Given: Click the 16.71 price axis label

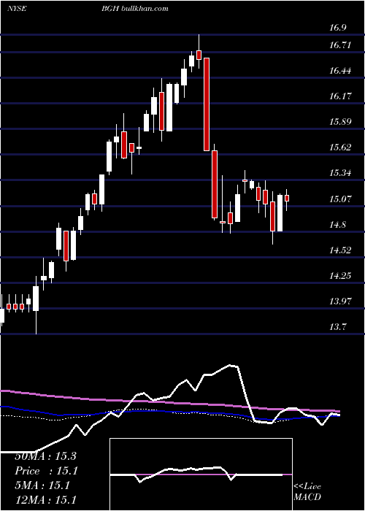Looking at the screenshot, I should pos(340,45).
